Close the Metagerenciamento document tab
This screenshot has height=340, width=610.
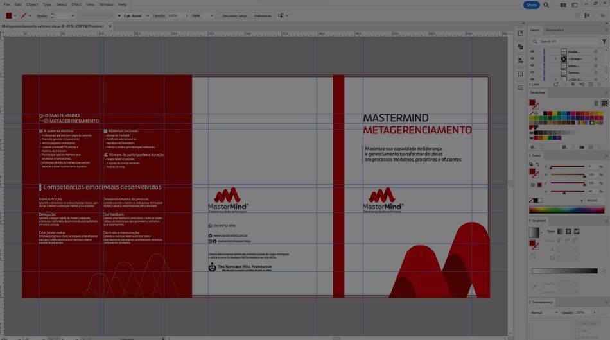110,26
